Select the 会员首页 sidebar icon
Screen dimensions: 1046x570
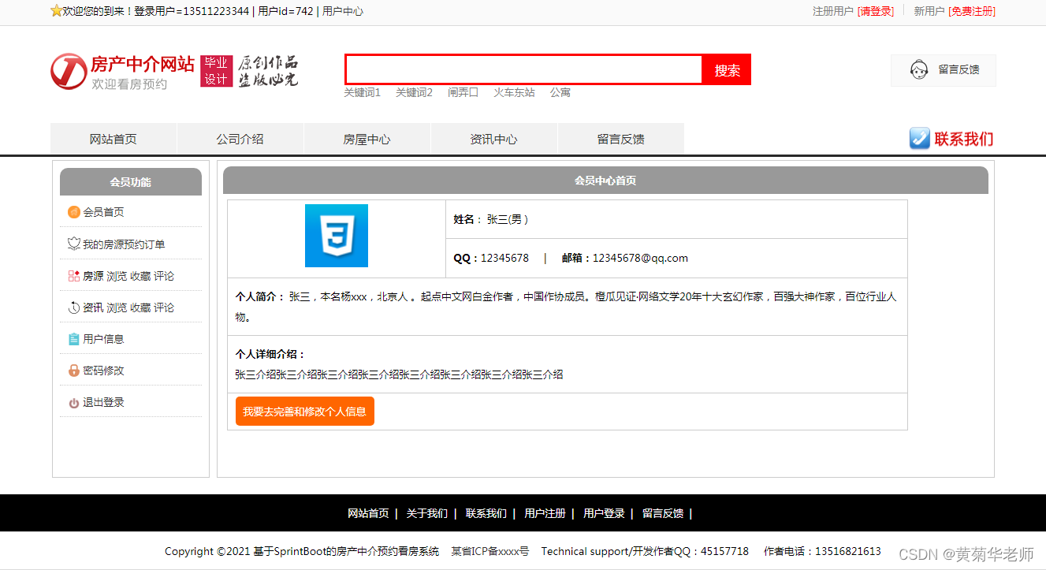click(x=74, y=211)
